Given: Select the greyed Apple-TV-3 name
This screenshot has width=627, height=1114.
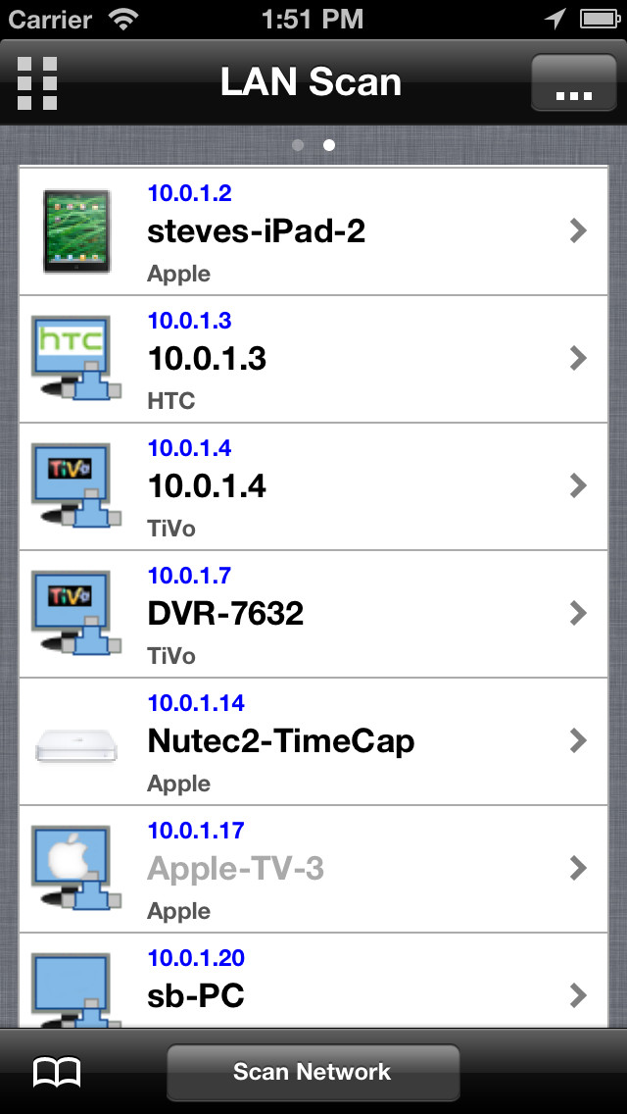Looking at the screenshot, I should (x=236, y=869).
